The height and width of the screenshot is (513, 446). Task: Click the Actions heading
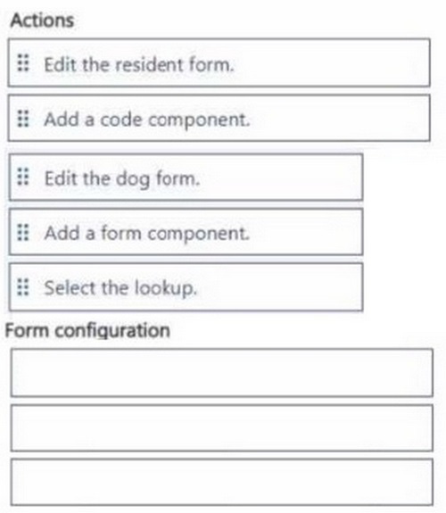click(42, 21)
